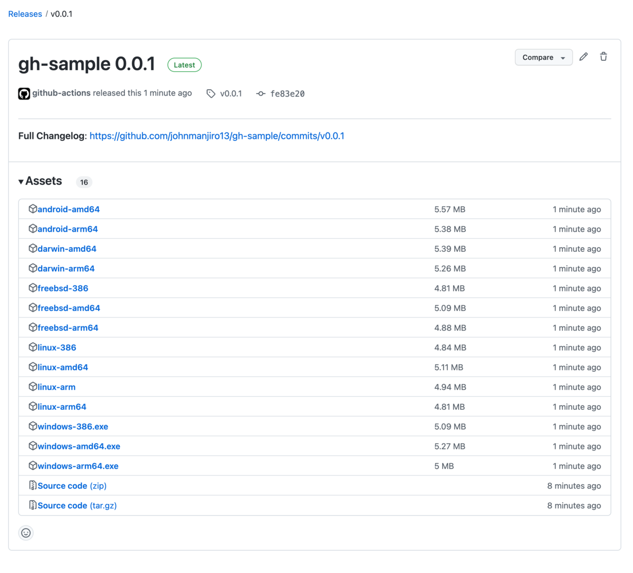Download the windows-amd64.exe asset
The height and width of the screenshot is (573, 633).
coord(79,446)
